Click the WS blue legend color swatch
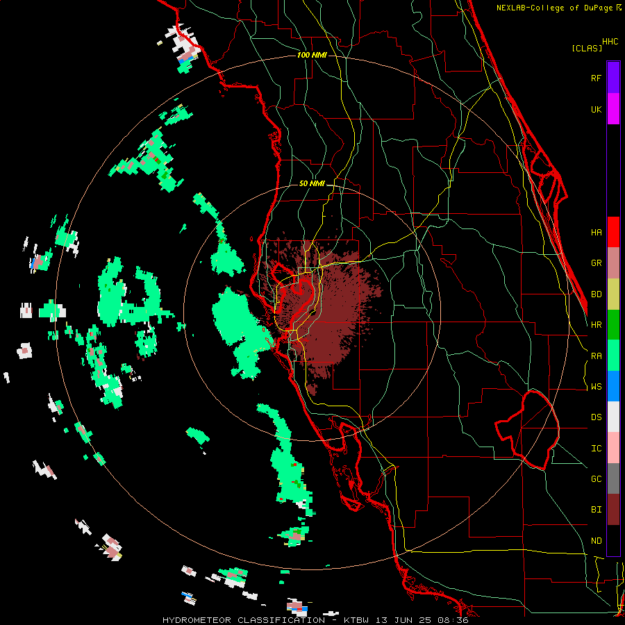This screenshot has width=625, height=625. (613, 386)
